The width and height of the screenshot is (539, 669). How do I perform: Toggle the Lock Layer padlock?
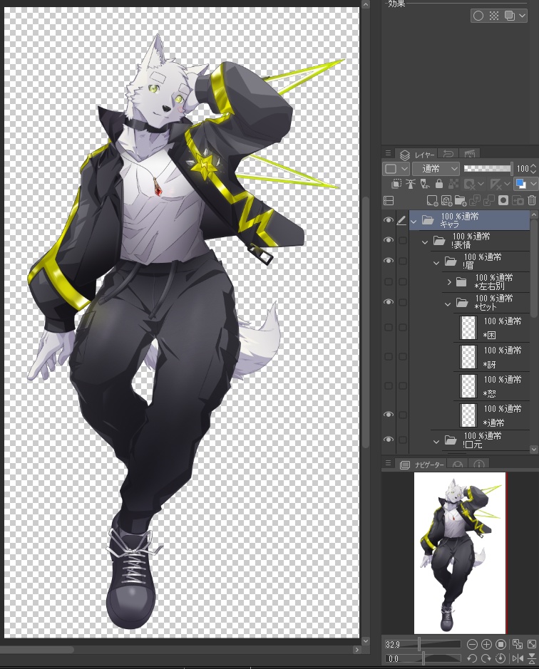(438, 184)
